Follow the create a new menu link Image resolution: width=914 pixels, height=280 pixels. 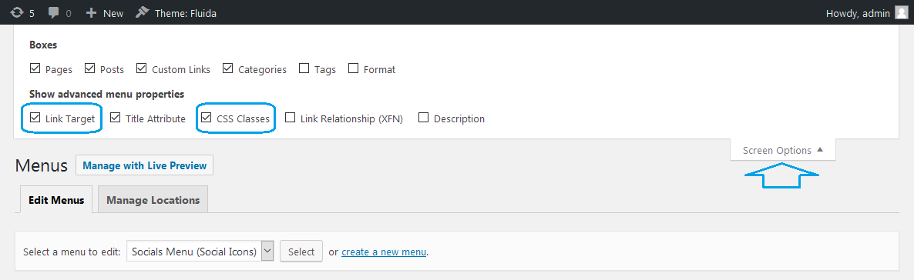tap(384, 252)
